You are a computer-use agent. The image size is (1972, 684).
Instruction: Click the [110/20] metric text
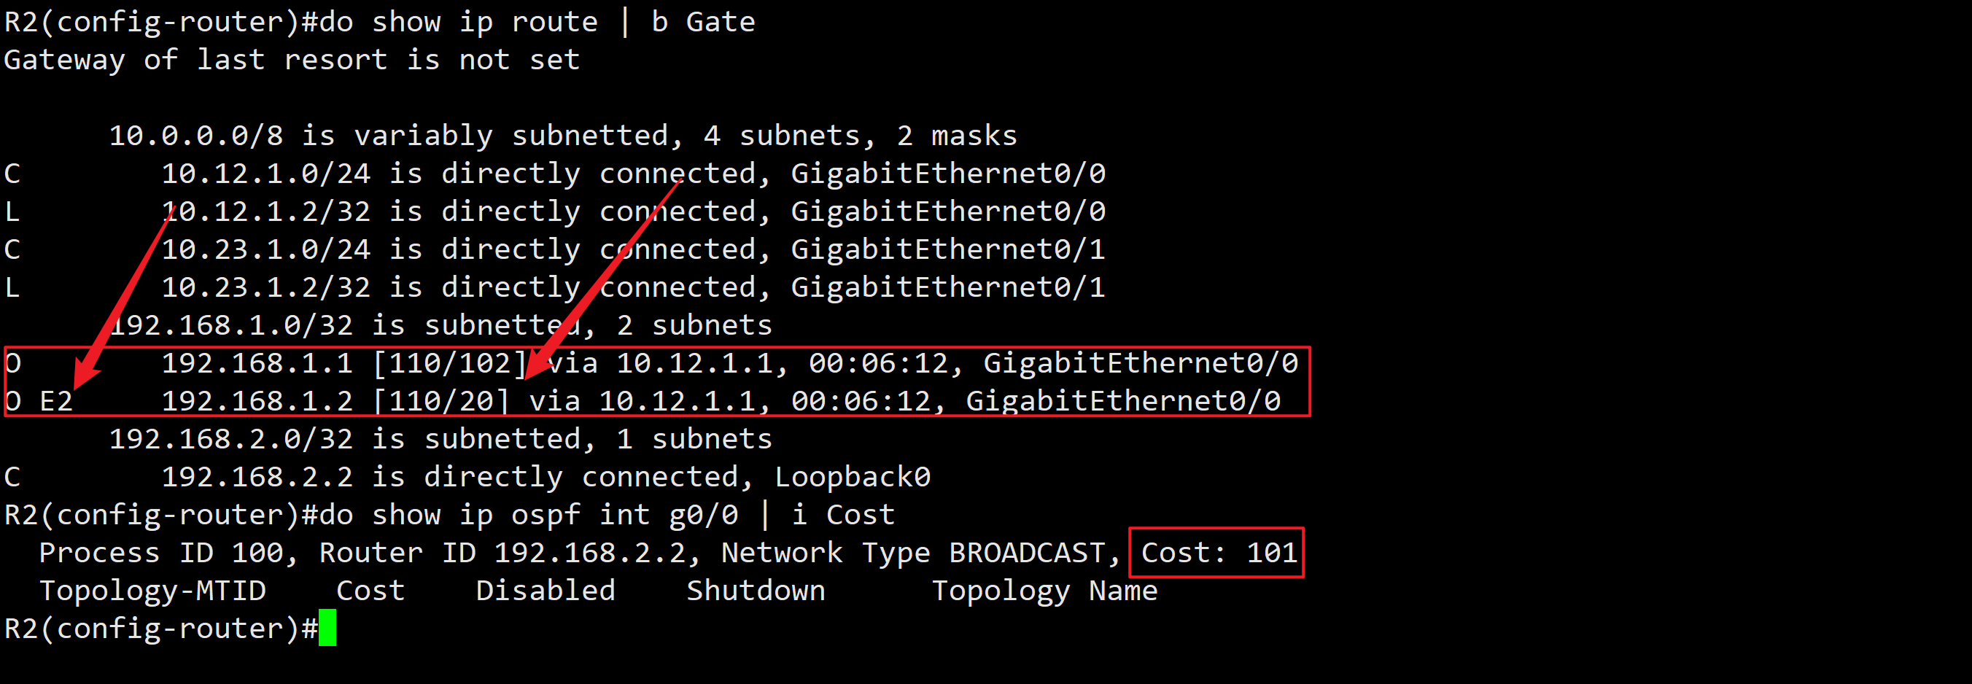(x=441, y=401)
